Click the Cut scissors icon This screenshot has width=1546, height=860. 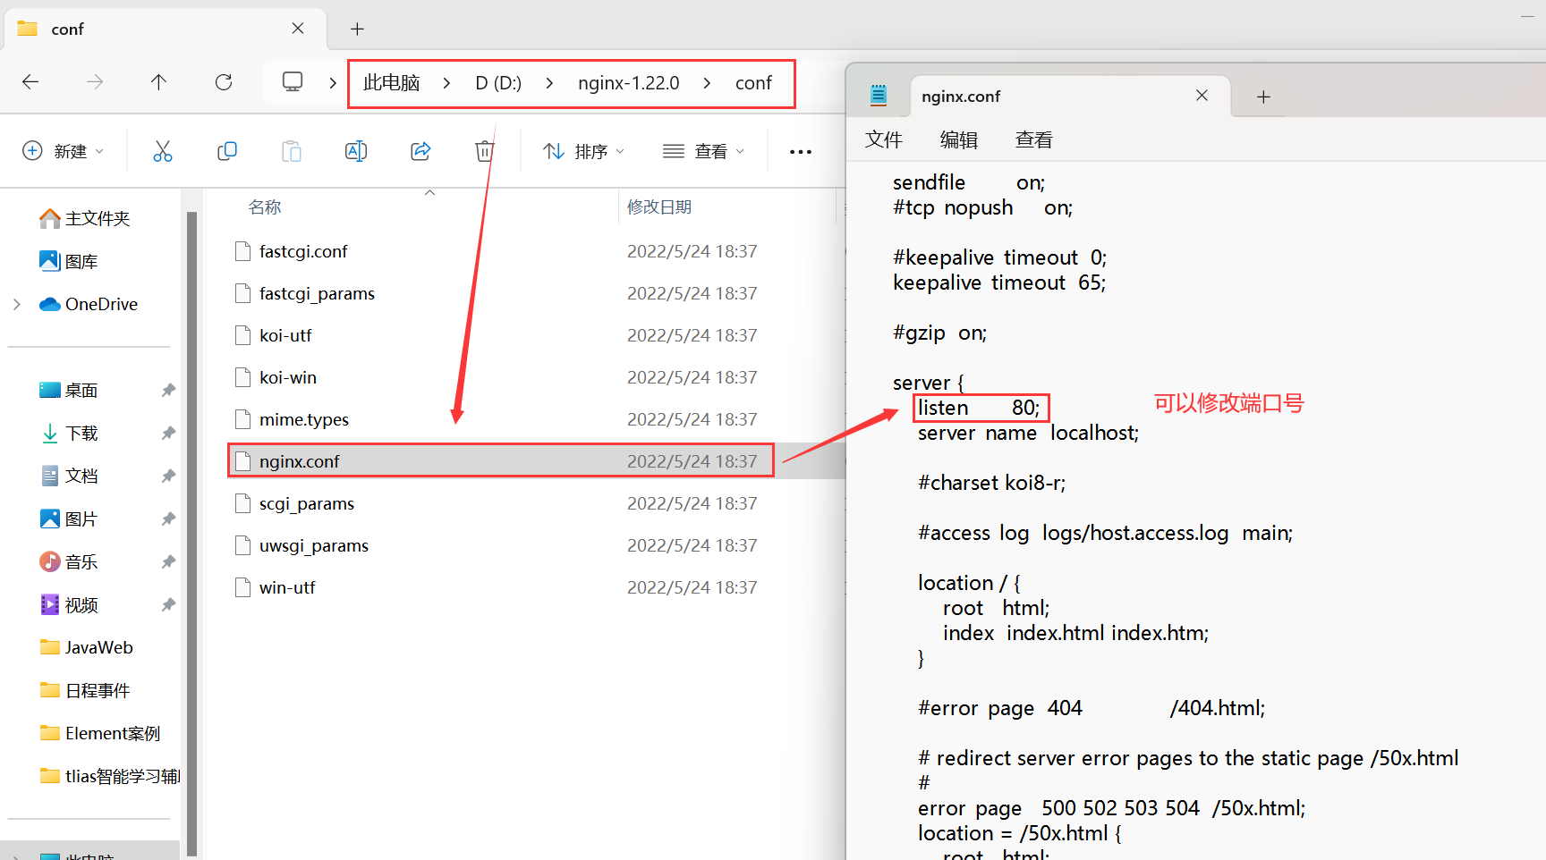162,151
